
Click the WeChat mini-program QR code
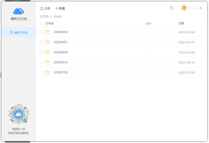[x=18, y=114]
